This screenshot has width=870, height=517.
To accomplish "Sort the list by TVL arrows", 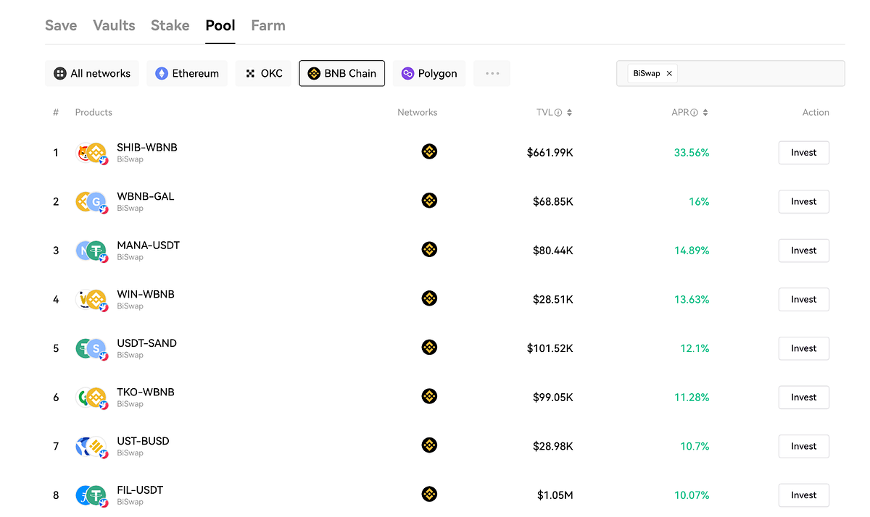I will (570, 113).
